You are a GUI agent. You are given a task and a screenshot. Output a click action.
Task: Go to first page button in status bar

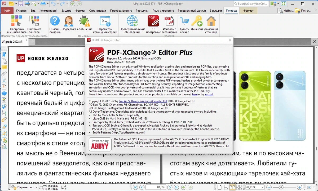[135, 187]
